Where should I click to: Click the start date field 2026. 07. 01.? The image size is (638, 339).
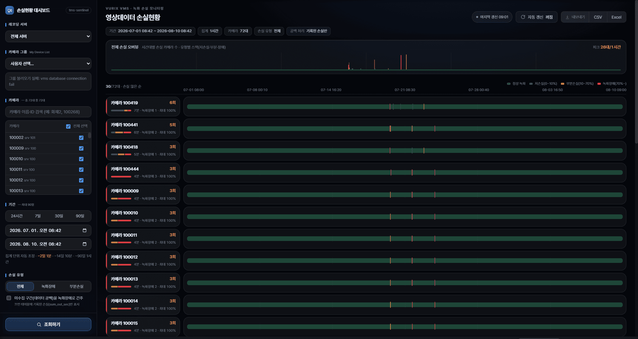click(48, 230)
